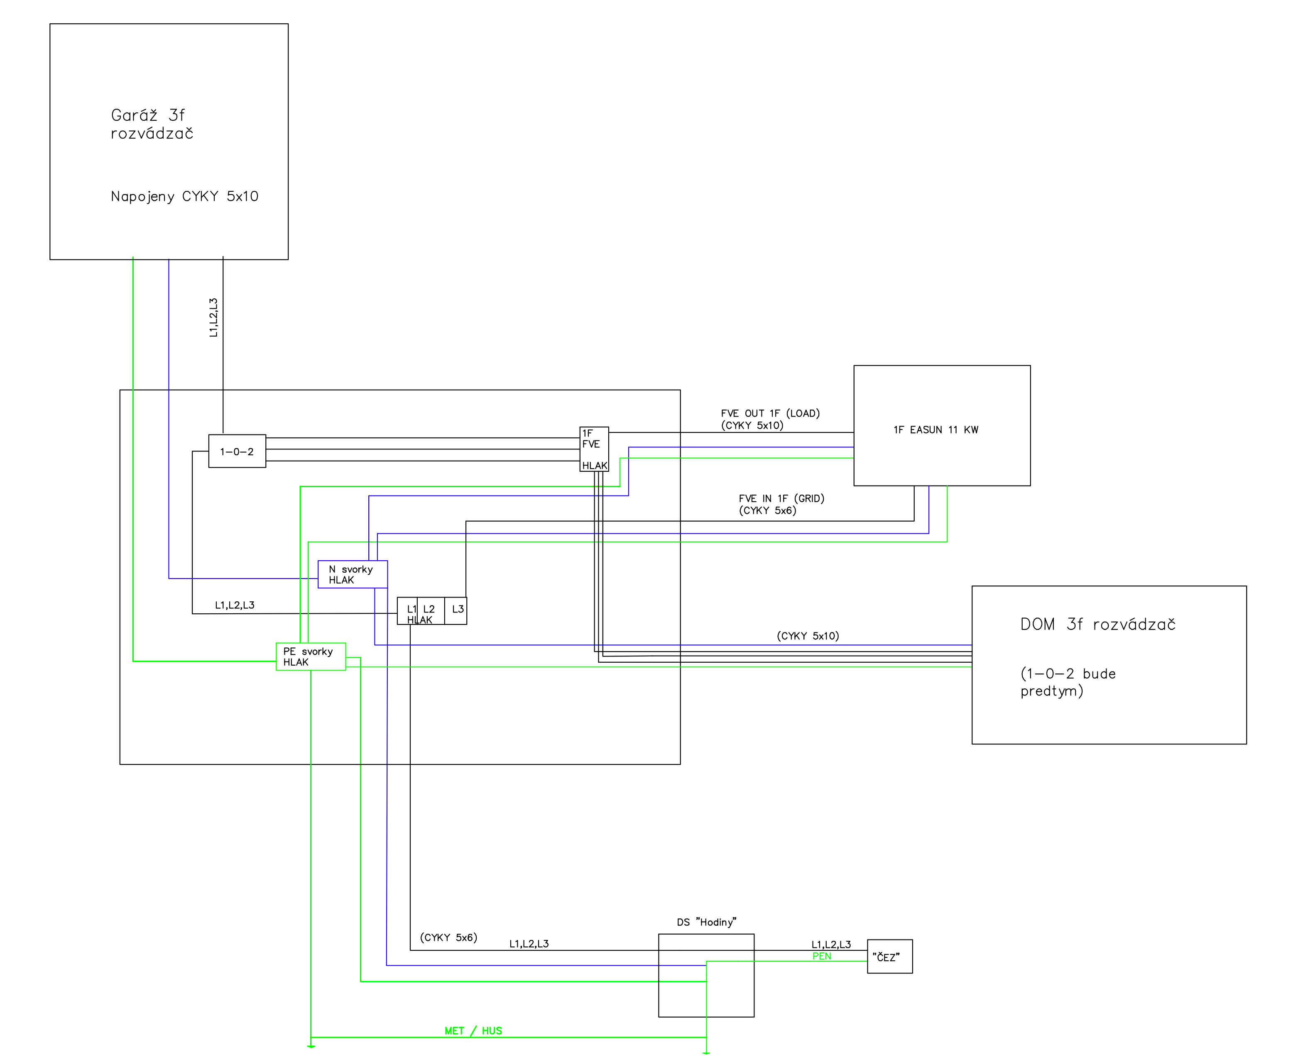Select the Napojeny CYKY 5x10 text

click(184, 197)
